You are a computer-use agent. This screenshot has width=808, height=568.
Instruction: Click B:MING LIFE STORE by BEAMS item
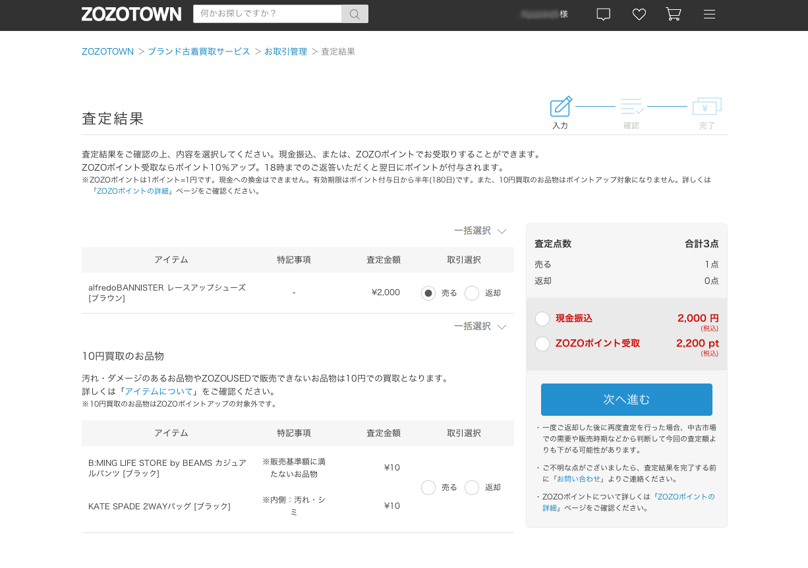pos(167,468)
